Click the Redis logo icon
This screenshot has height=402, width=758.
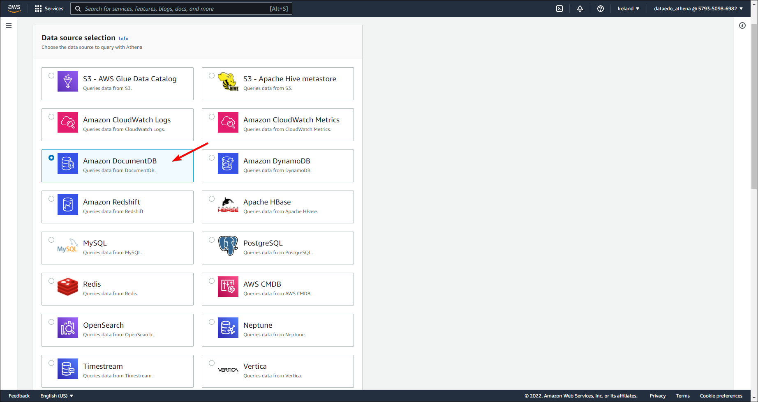[x=68, y=287]
